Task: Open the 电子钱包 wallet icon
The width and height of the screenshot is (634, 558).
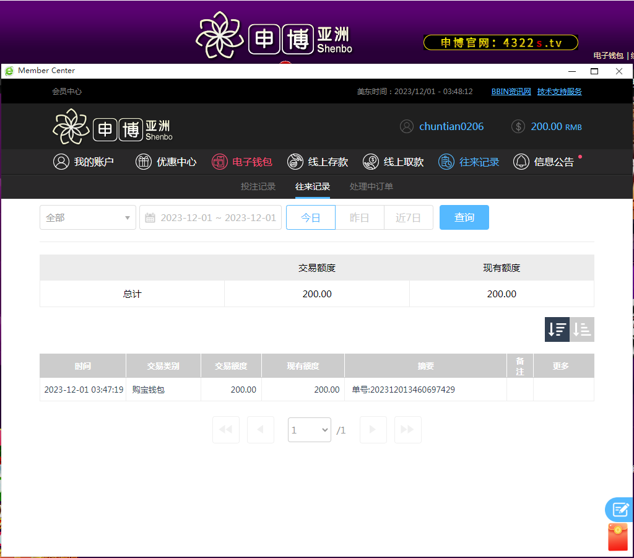Action: 220,162
